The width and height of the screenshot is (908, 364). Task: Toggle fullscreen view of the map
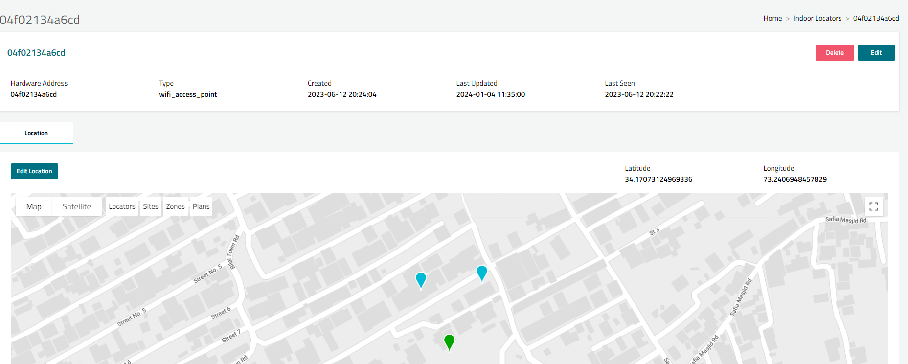coord(873,206)
